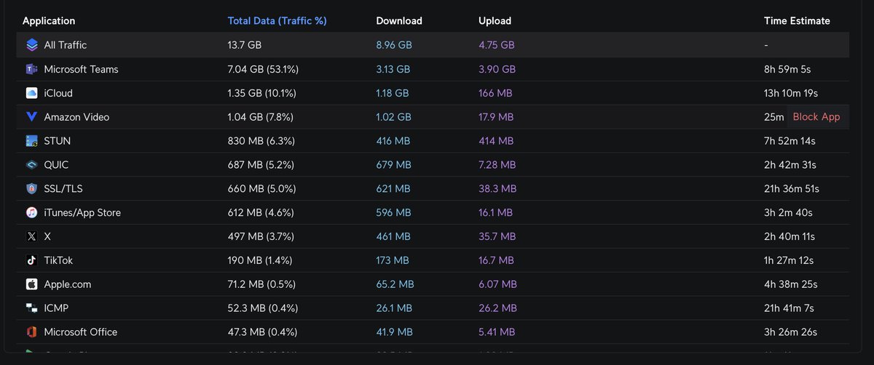Click iCloud total 1.35 GB (10.1%)

point(262,93)
